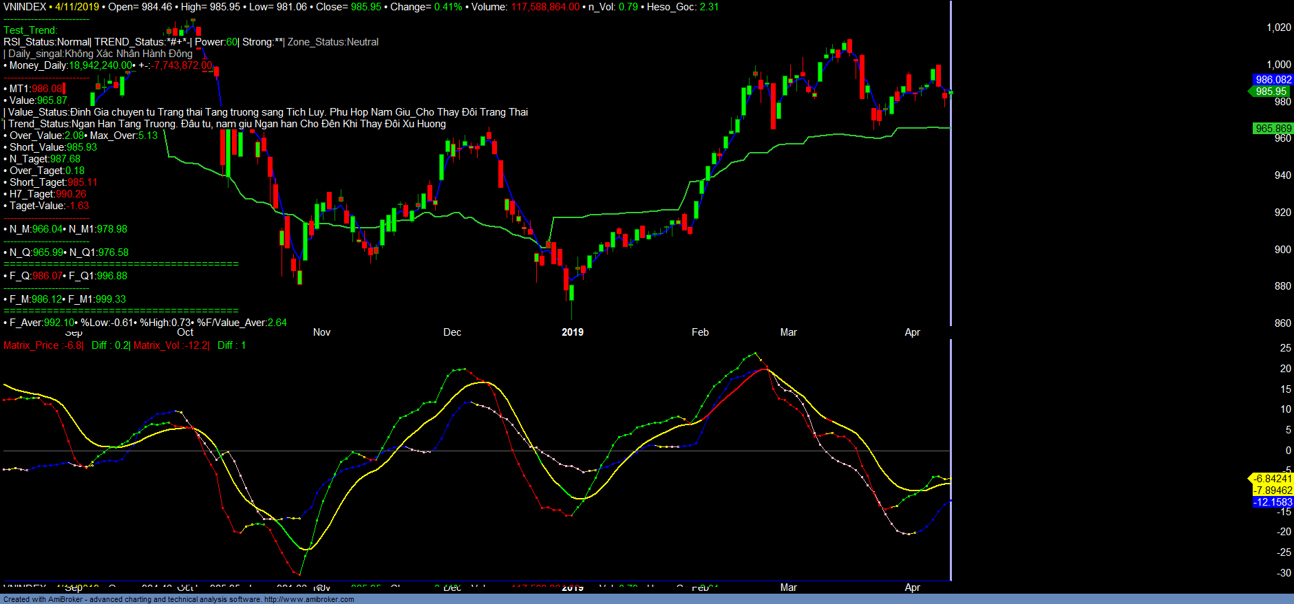Click the blue 986.082 price tag
Screen dimensions: 1294x604
pos(1273,80)
